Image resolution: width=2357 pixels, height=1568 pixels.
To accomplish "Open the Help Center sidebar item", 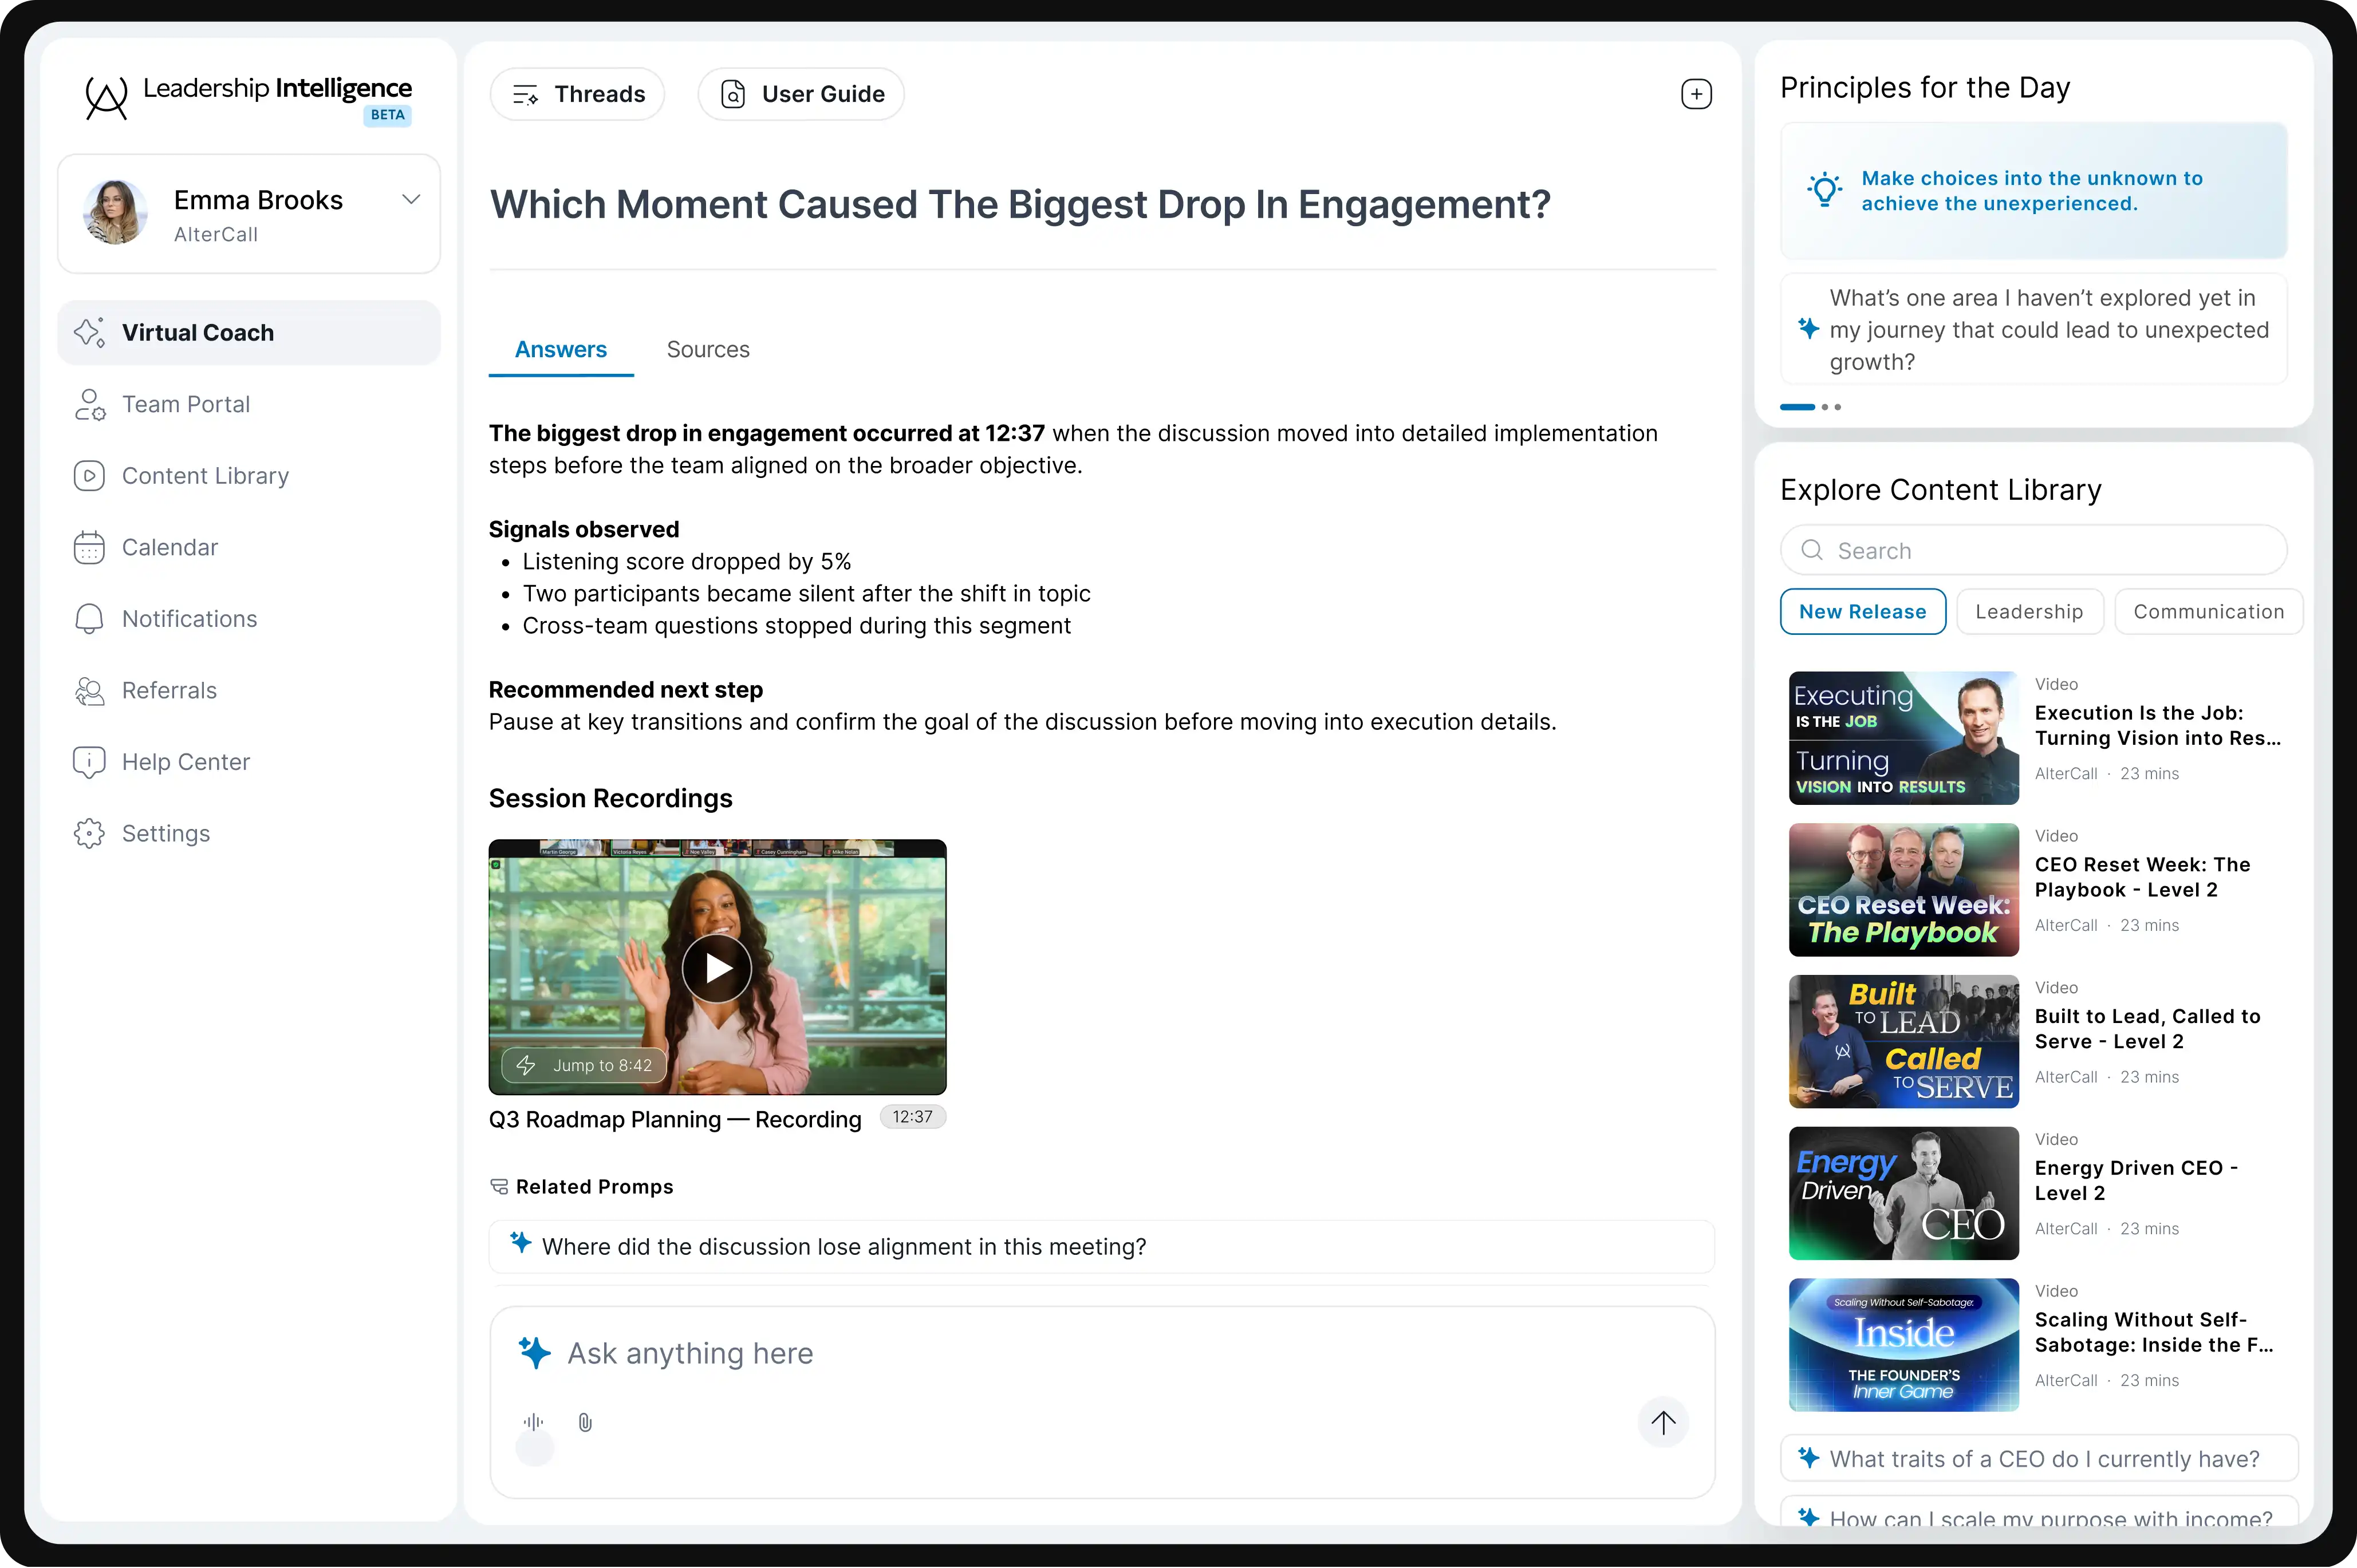I will click(185, 762).
